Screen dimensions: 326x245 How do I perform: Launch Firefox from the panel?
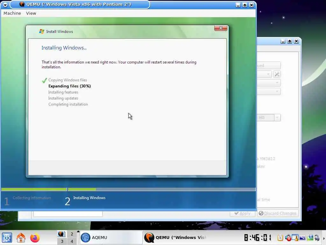[x=35, y=238]
